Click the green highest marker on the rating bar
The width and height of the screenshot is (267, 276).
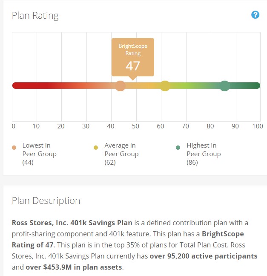pos(224,85)
